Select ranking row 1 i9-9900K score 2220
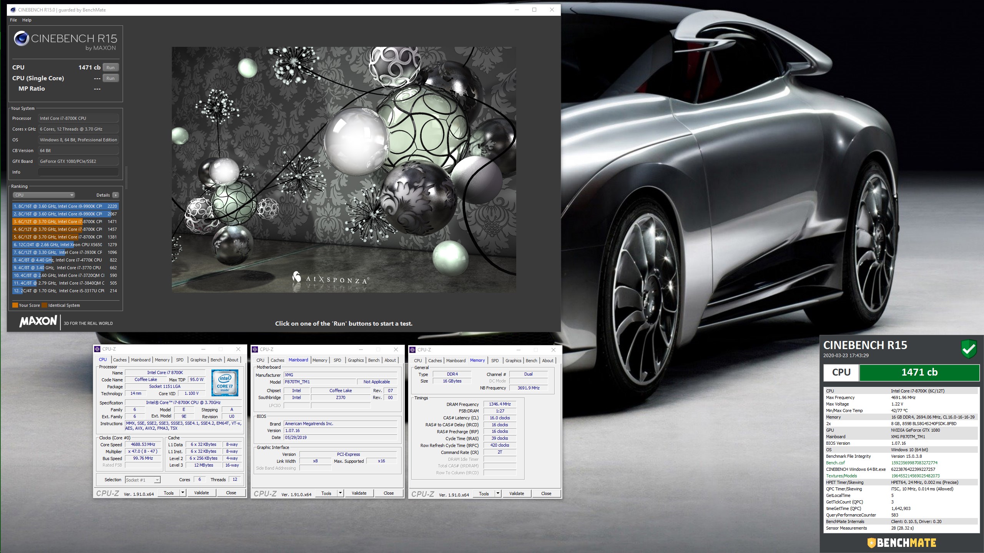Image resolution: width=984 pixels, height=553 pixels. (65, 206)
